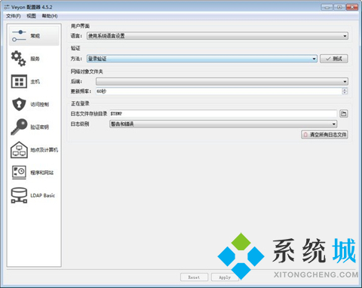Open the General (常规) settings page icon

[19, 35]
